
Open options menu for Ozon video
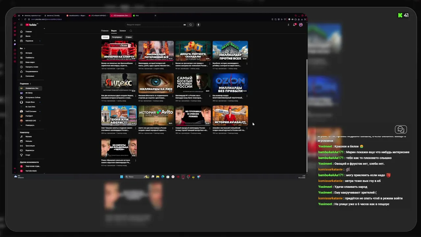click(x=247, y=96)
